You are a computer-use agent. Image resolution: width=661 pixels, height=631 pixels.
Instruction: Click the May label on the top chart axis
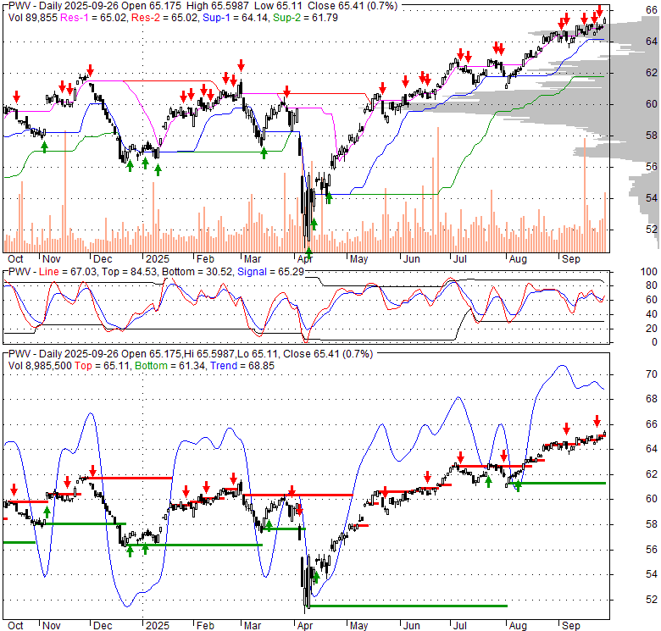click(x=358, y=259)
